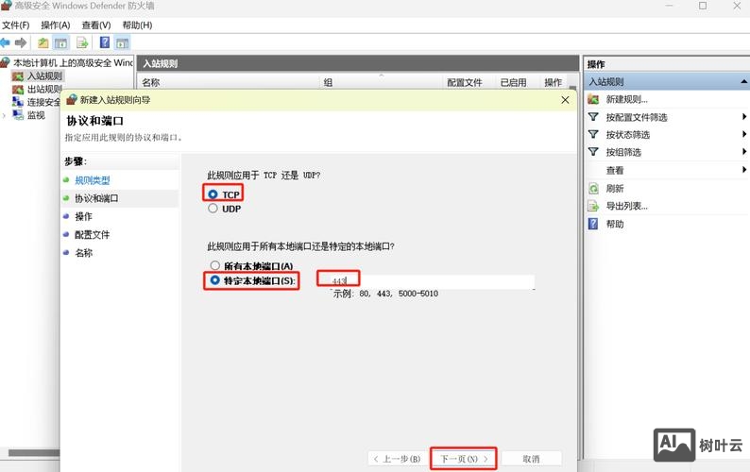The image size is (750, 472).
Task: Click the 下一页(N) button
Action: [464, 459]
